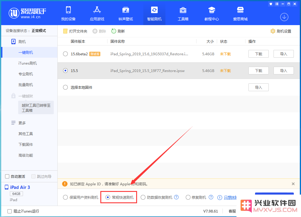Click 刷新 refresh
The image size is (301, 217).
[118, 31]
